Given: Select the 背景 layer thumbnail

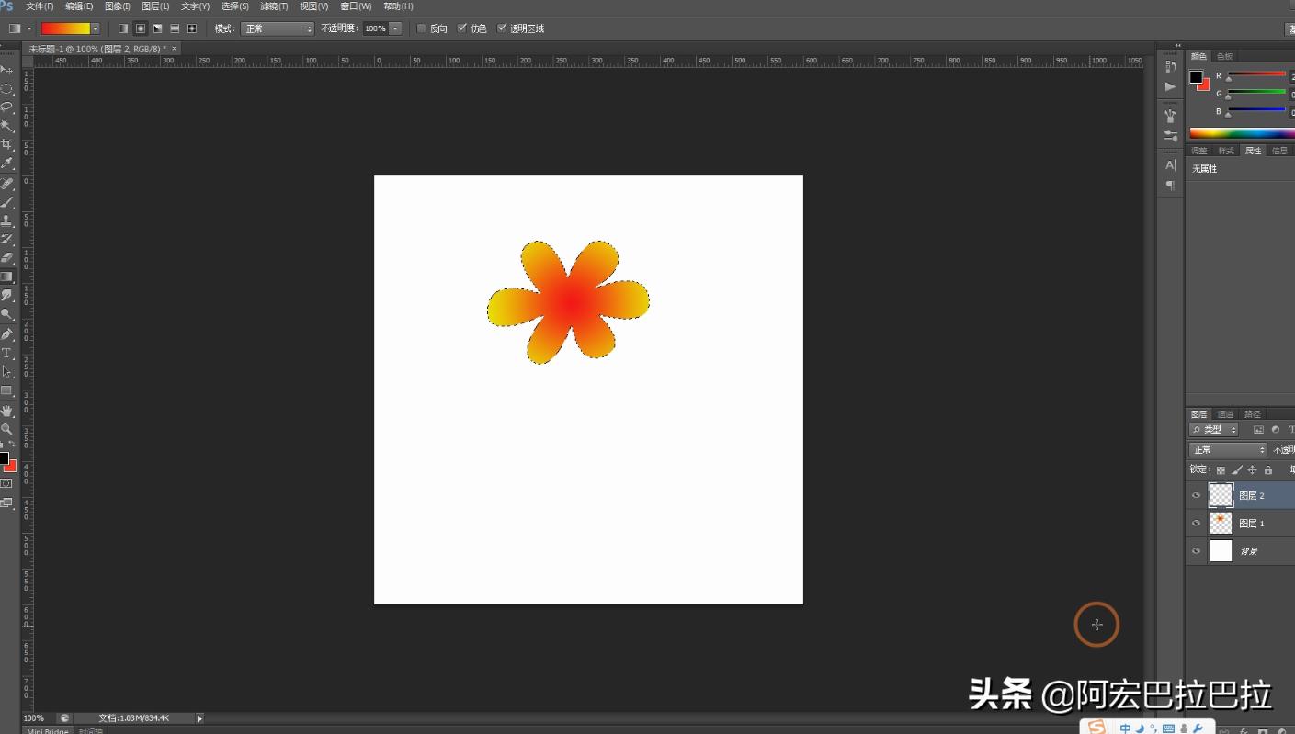Looking at the screenshot, I should coord(1221,550).
